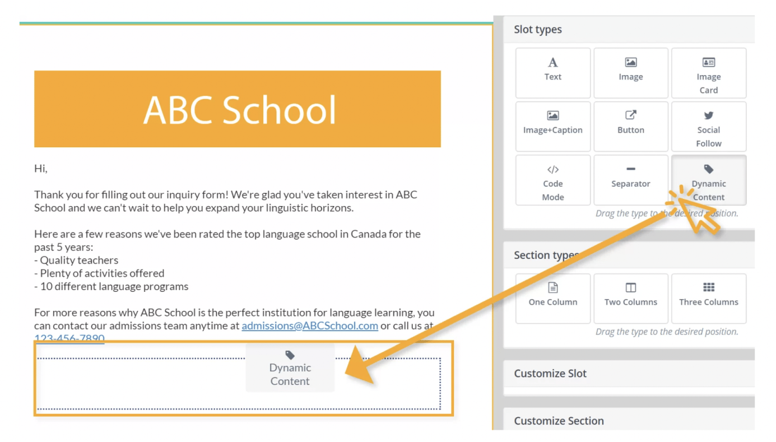This screenshot has width=776, height=442.
Task: Select the Dynamic Content placeholder in the email
Action: [x=290, y=367]
